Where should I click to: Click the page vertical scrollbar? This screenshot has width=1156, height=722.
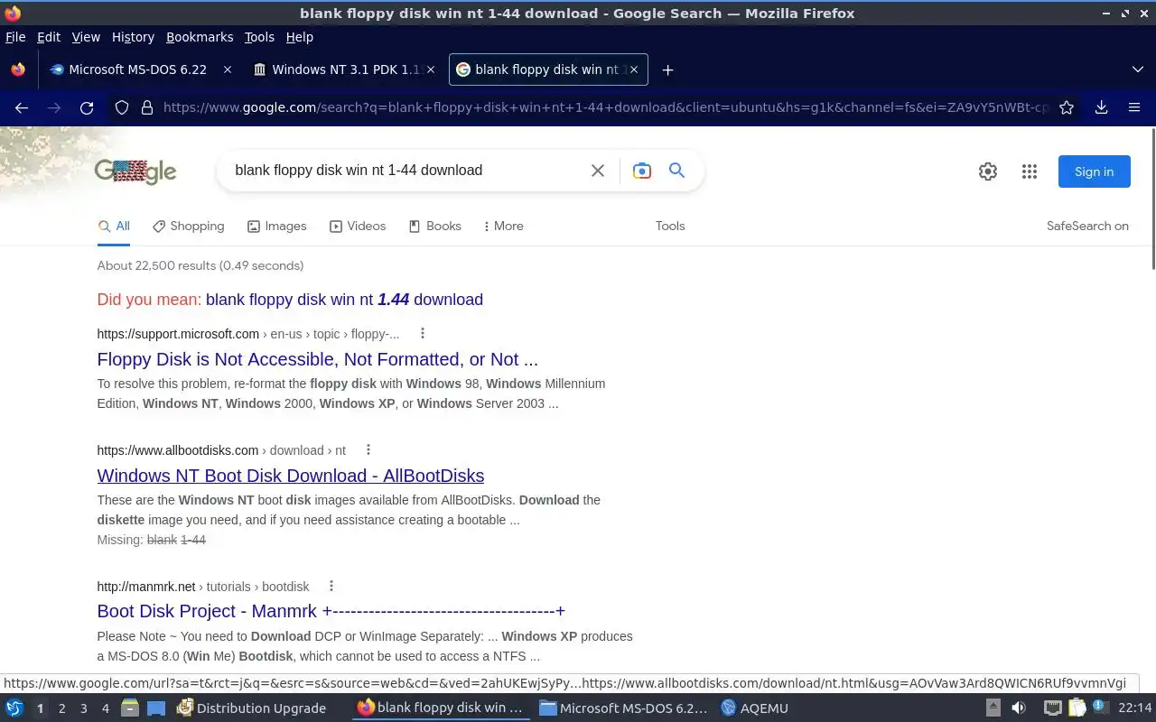coord(1151,199)
